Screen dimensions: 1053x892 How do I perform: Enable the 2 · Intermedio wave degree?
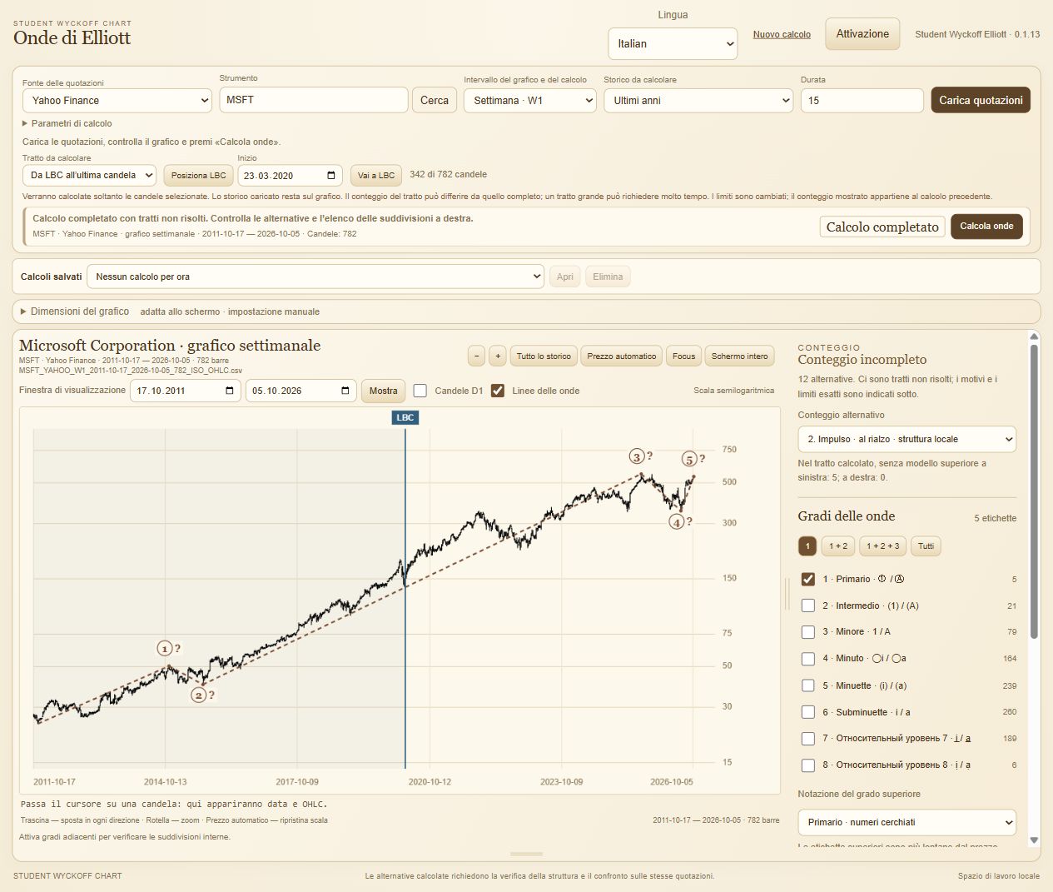coord(807,605)
